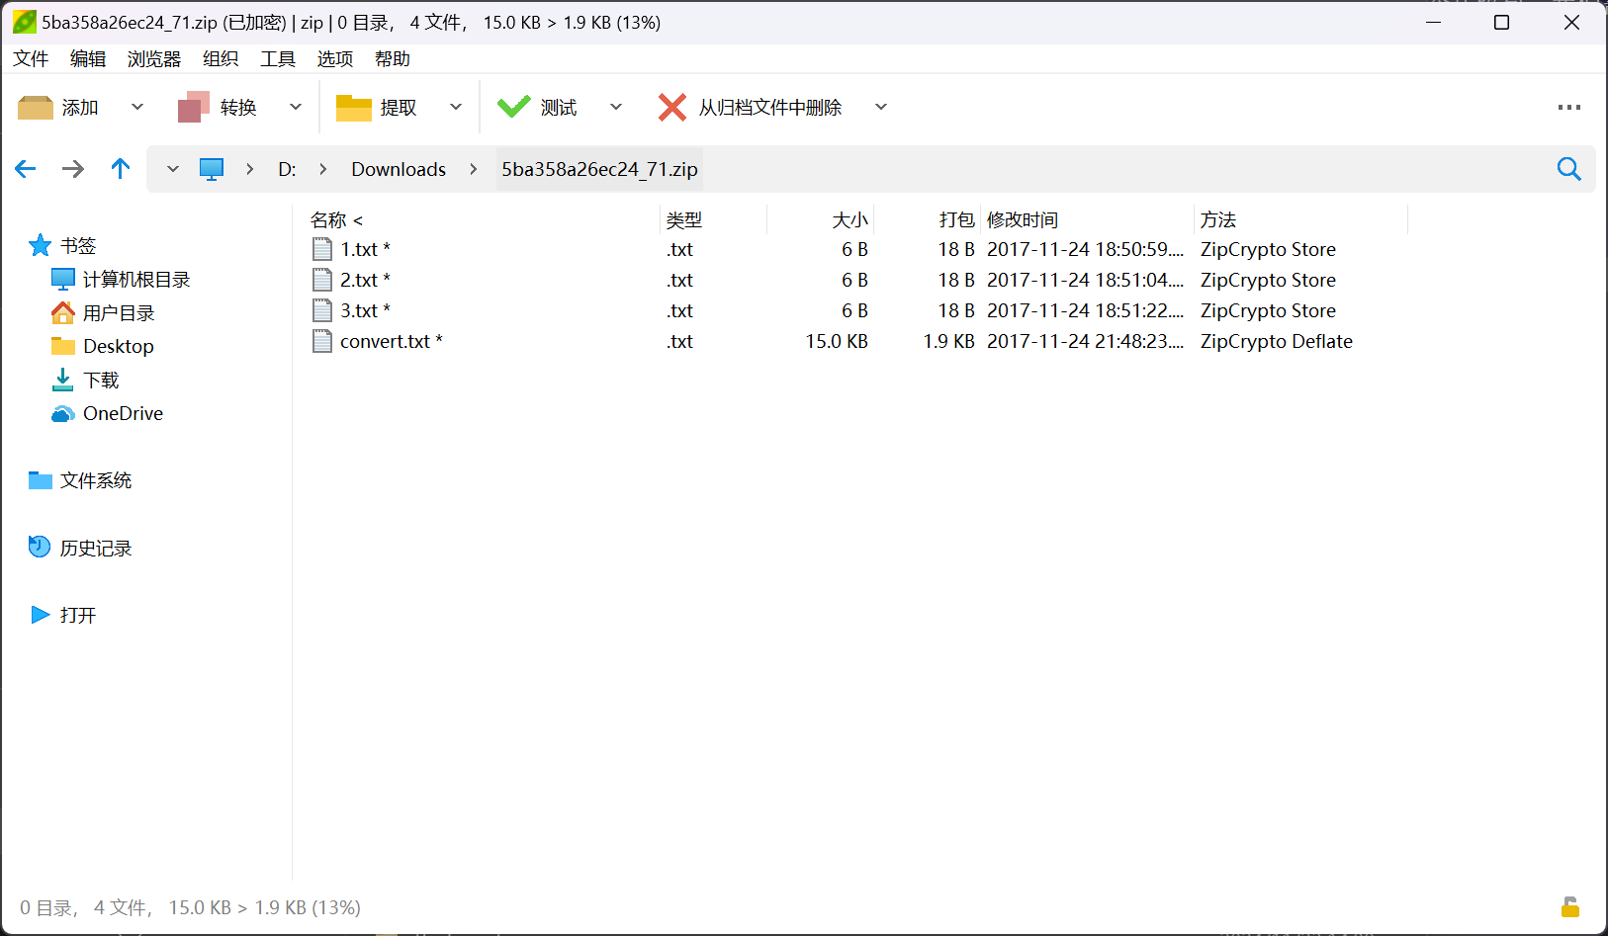
Task: Sort by the 方法 (Method) column header
Action: (1218, 219)
